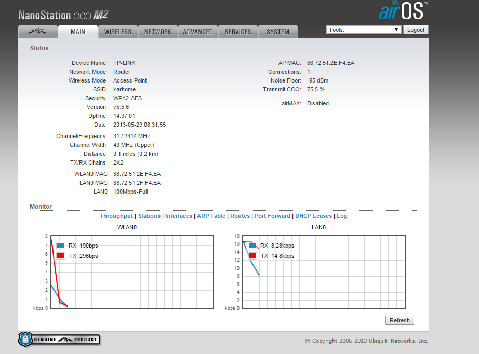Click the Network Mode value Router
This screenshot has width=479, height=354.
click(122, 72)
